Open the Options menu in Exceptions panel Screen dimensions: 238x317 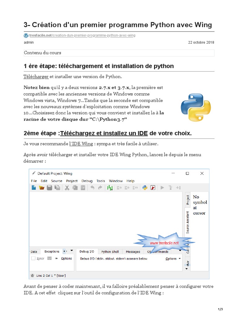(66, 258)
